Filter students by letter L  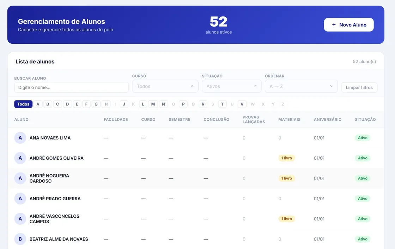[143, 104]
